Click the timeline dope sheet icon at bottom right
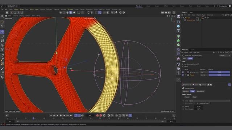232x130 pixels. point(174,116)
